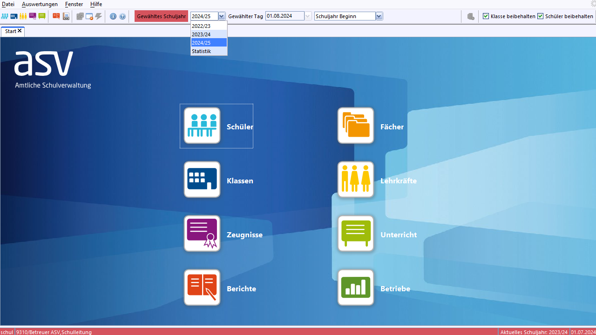Click the grey puzzle pieces toolbar icon
596x335 pixels.
80,16
